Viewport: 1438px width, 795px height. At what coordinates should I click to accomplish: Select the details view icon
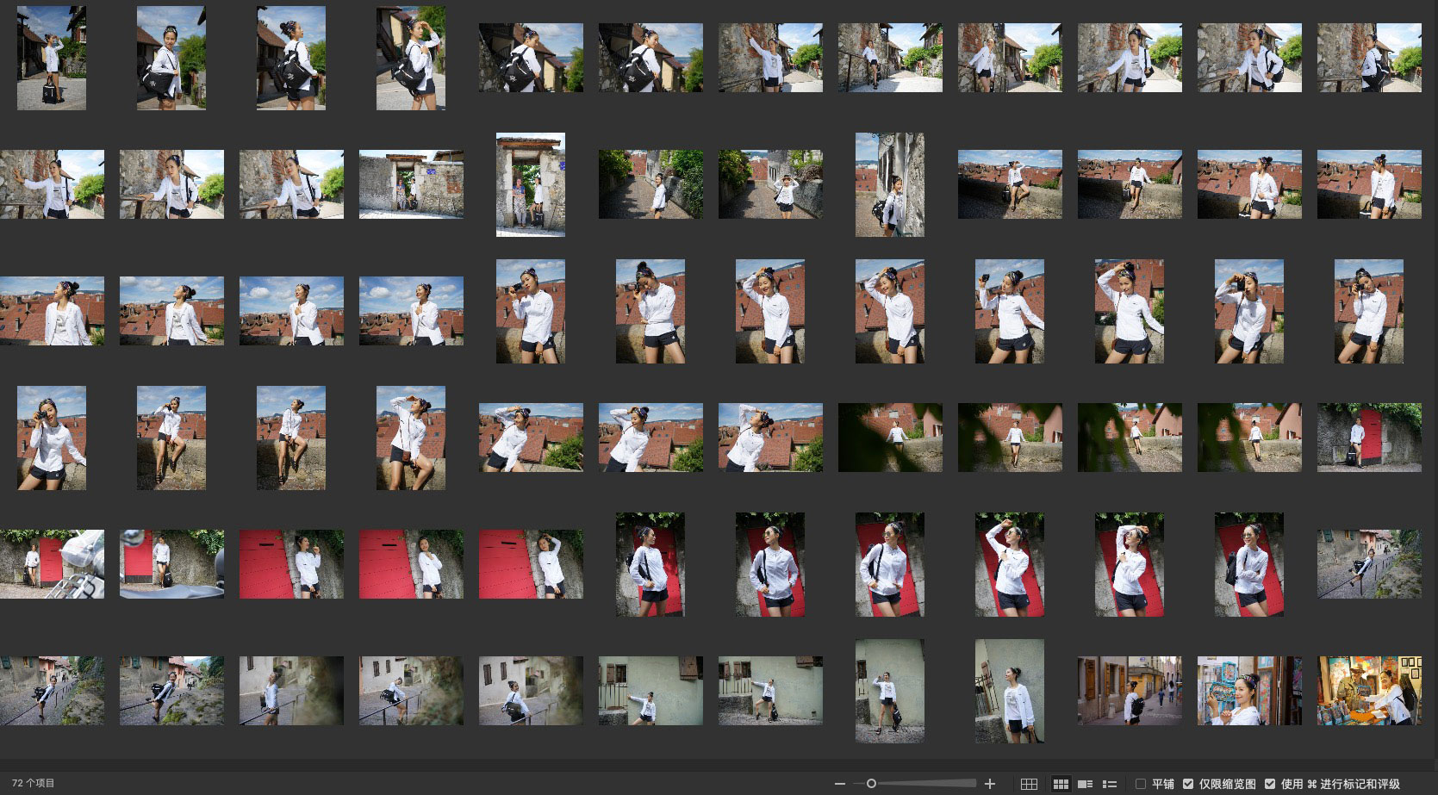click(1086, 784)
